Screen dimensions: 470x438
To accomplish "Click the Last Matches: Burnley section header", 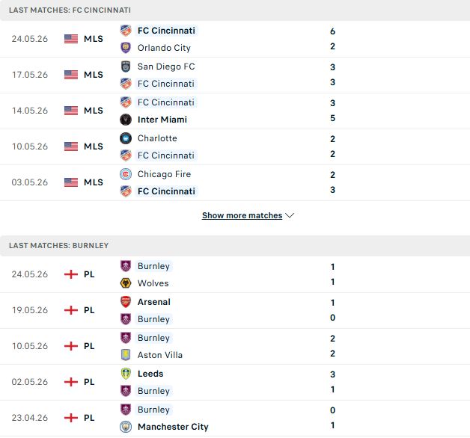I will point(235,246).
